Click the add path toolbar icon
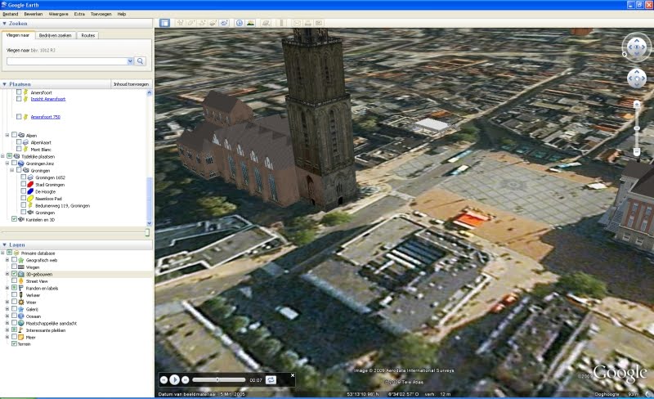Image resolution: width=654 pixels, height=399 pixels. [202, 23]
